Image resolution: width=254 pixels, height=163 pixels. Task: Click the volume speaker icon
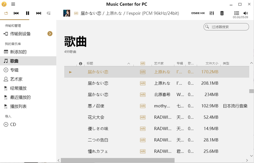tap(246, 13)
